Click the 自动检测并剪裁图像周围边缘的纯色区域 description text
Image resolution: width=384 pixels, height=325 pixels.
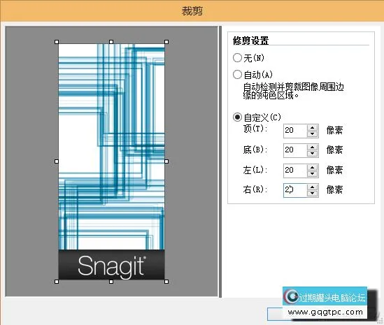[x=293, y=91]
